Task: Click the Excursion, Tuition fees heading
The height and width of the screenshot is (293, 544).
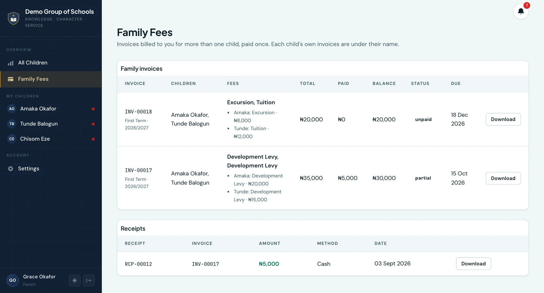Action: pos(251,102)
